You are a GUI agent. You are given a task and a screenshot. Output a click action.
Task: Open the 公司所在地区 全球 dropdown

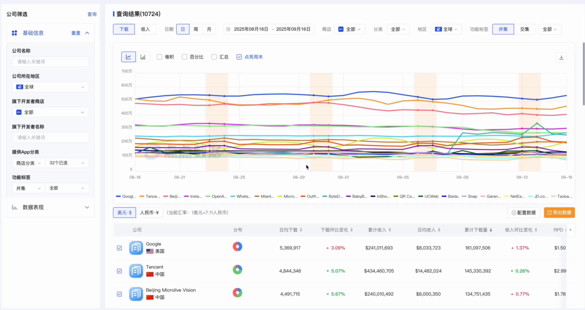(50, 87)
